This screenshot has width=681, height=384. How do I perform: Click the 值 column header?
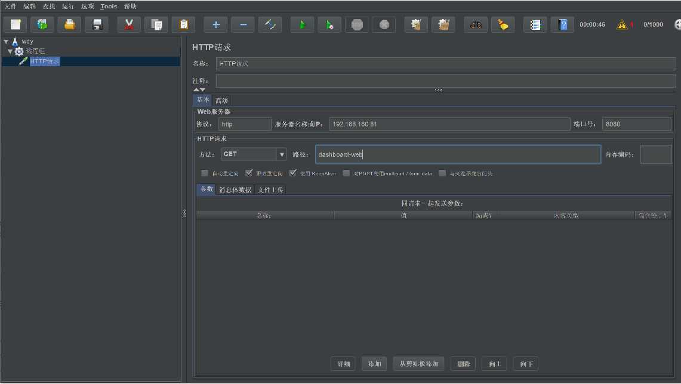click(x=403, y=215)
